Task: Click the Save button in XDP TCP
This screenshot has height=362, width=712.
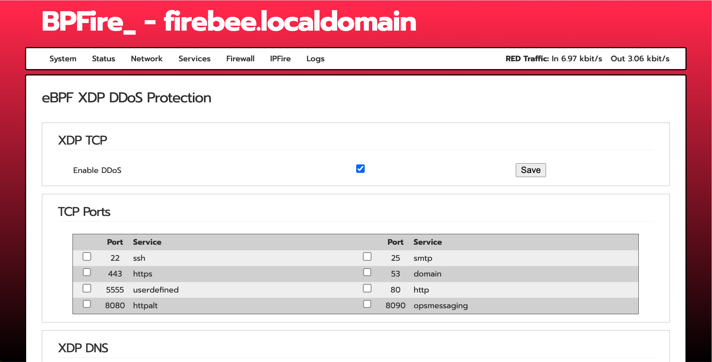Action: click(530, 170)
